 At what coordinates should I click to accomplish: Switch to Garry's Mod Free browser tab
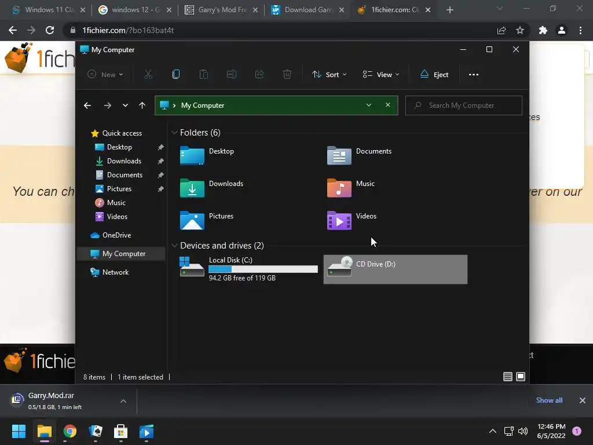pyautogui.click(x=221, y=10)
